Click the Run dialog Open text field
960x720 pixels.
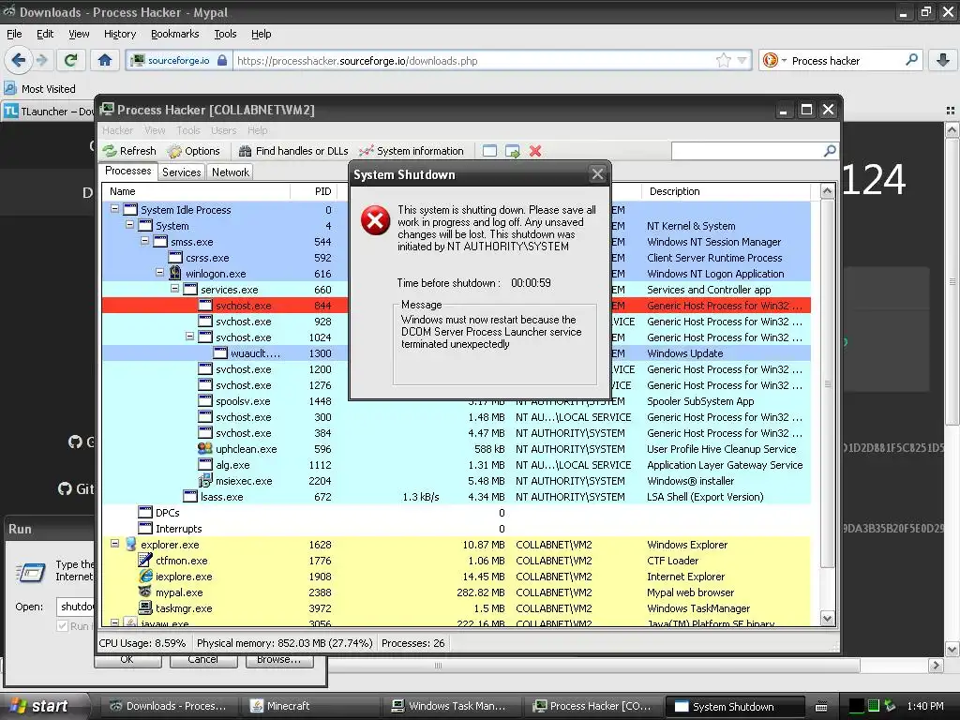click(x=76, y=607)
